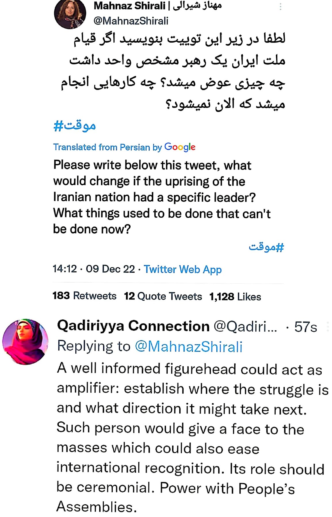The height and width of the screenshot is (517, 332).
Task: Click the 57s timestamp on the reply
Action: (x=306, y=327)
